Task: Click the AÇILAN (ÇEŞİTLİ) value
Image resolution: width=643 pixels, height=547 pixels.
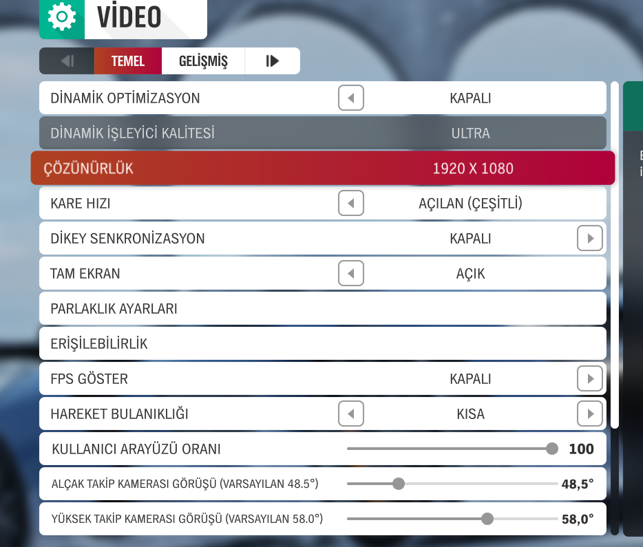Action: [x=470, y=204]
